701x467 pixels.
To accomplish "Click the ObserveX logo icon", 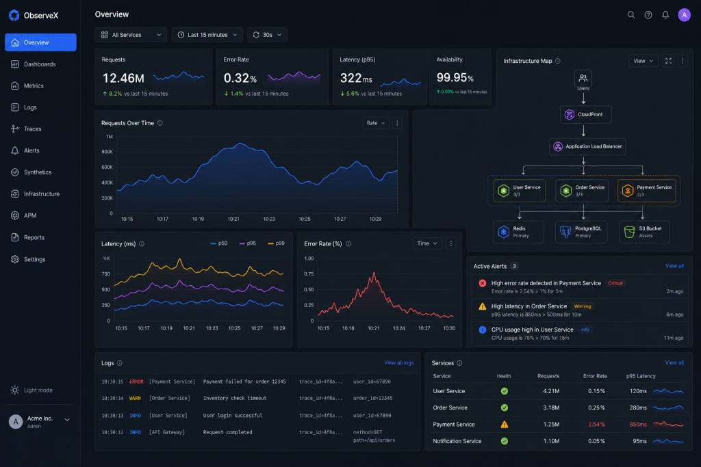I will tap(14, 15).
